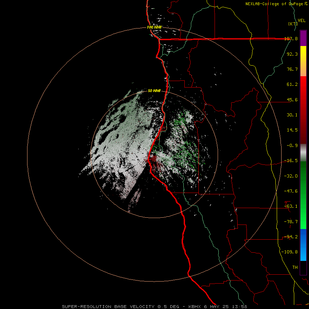Click the gray color bar segment

coord(303,153)
